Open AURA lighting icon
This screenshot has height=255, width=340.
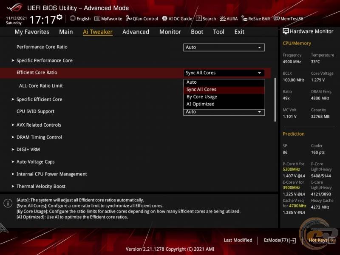[x=223, y=19]
